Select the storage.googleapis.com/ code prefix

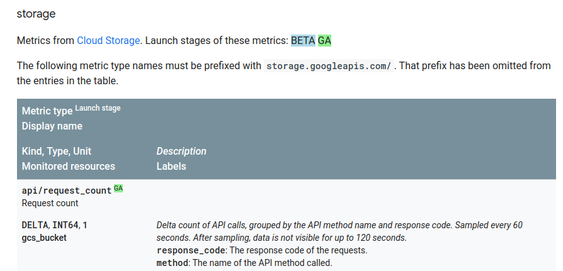329,66
